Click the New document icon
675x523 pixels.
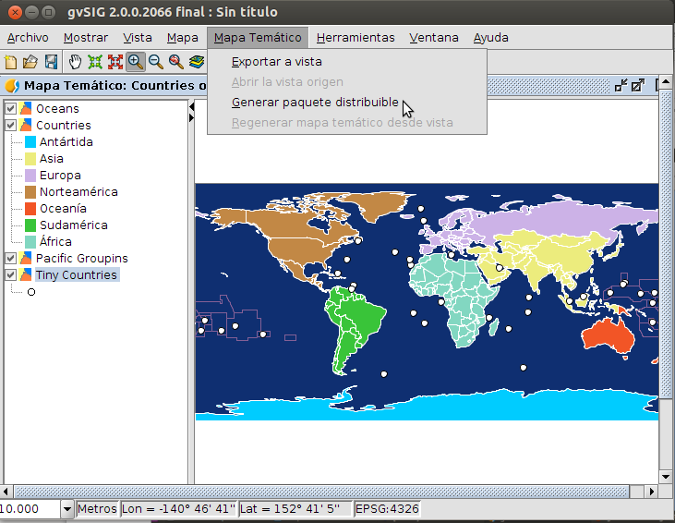(11, 62)
